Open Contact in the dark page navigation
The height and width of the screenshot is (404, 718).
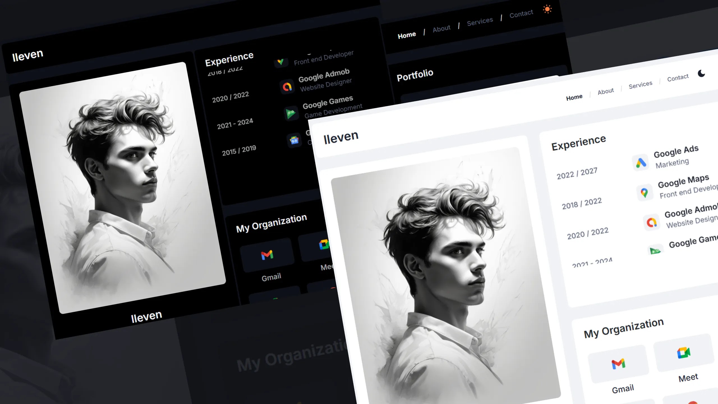tap(521, 14)
